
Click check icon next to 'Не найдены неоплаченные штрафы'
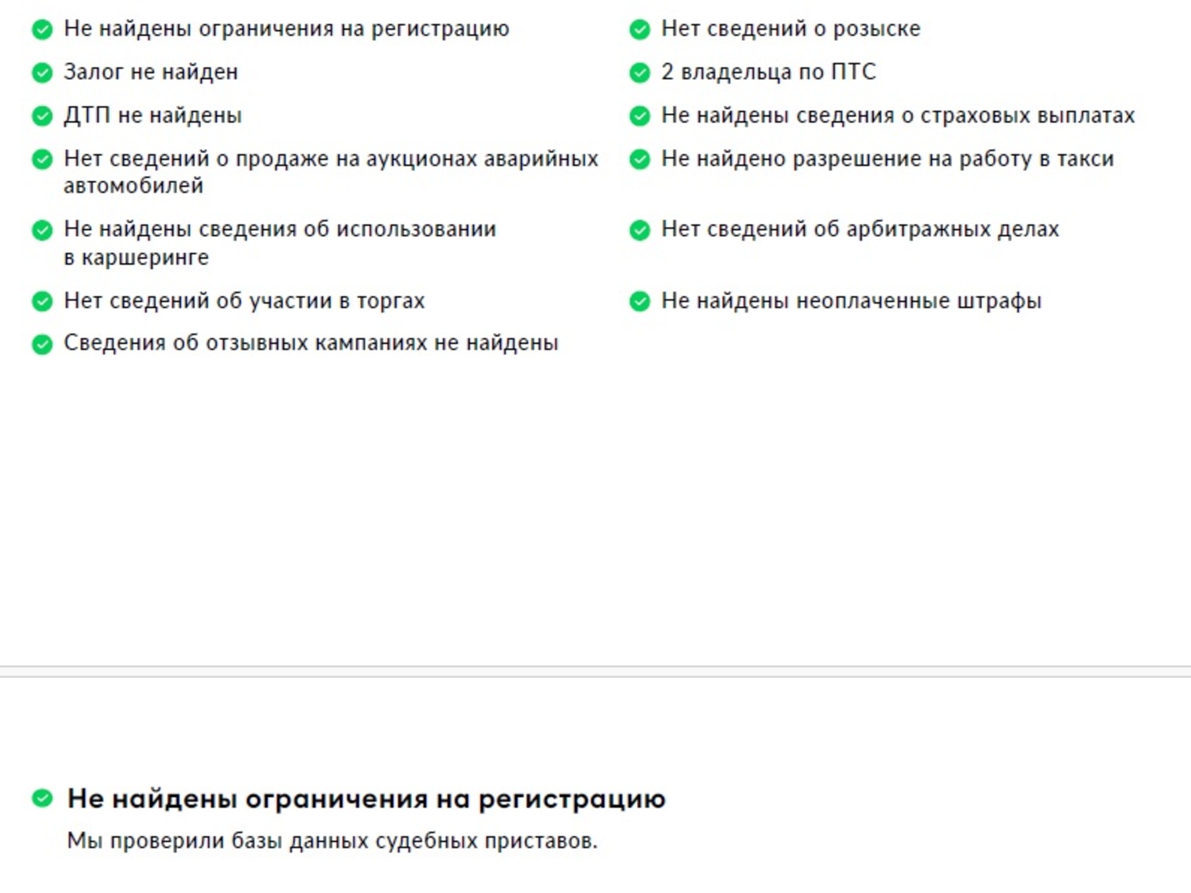click(640, 301)
